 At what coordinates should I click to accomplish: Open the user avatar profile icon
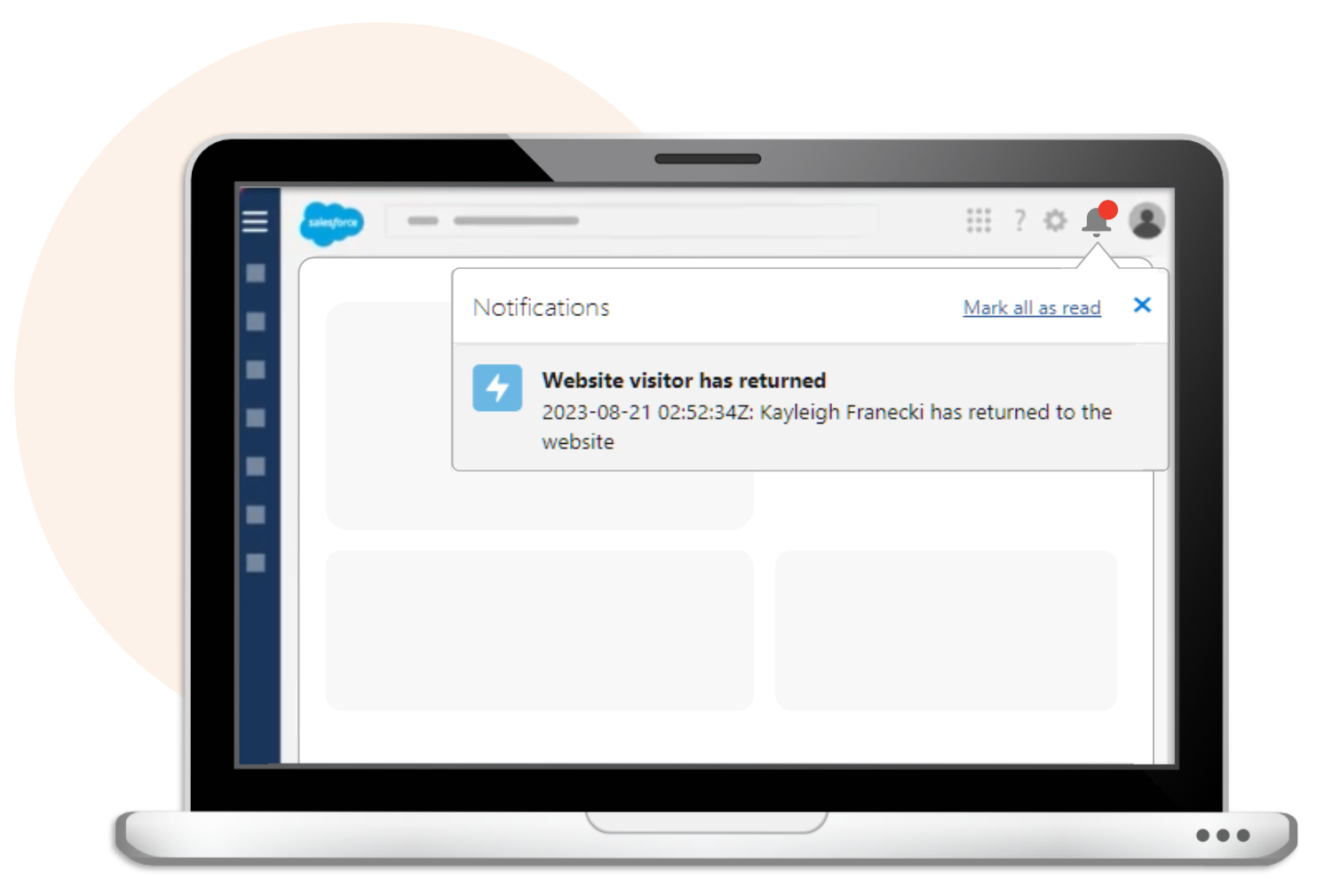1146,220
